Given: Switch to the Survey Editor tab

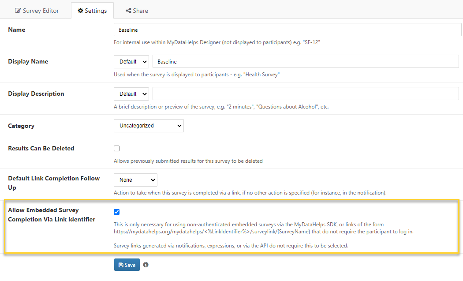Looking at the screenshot, I should tap(37, 11).
